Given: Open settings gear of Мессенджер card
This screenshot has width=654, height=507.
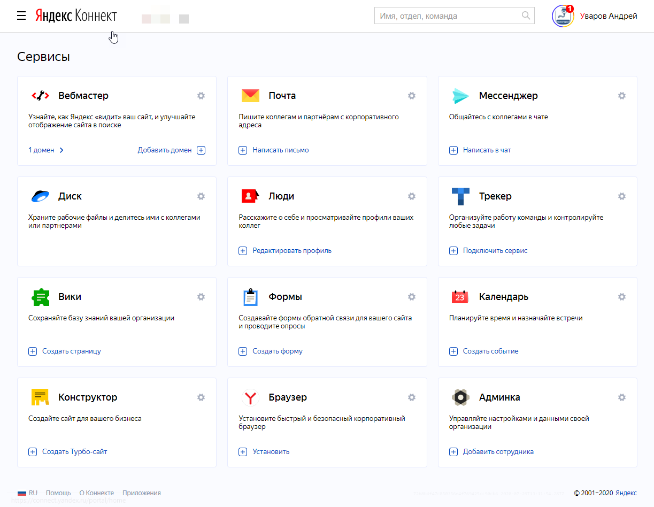Looking at the screenshot, I should 622,96.
